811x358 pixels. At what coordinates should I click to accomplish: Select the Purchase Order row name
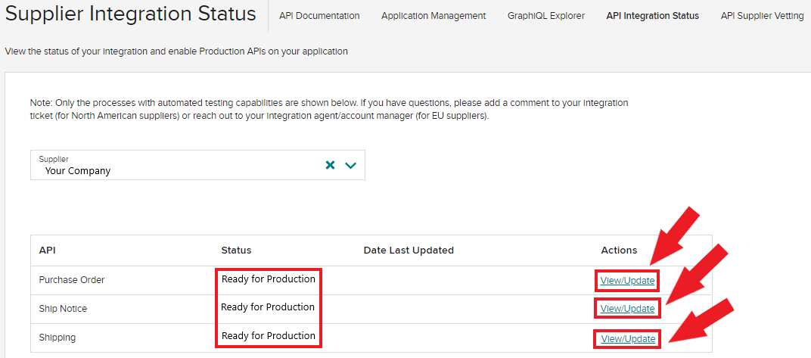point(72,280)
